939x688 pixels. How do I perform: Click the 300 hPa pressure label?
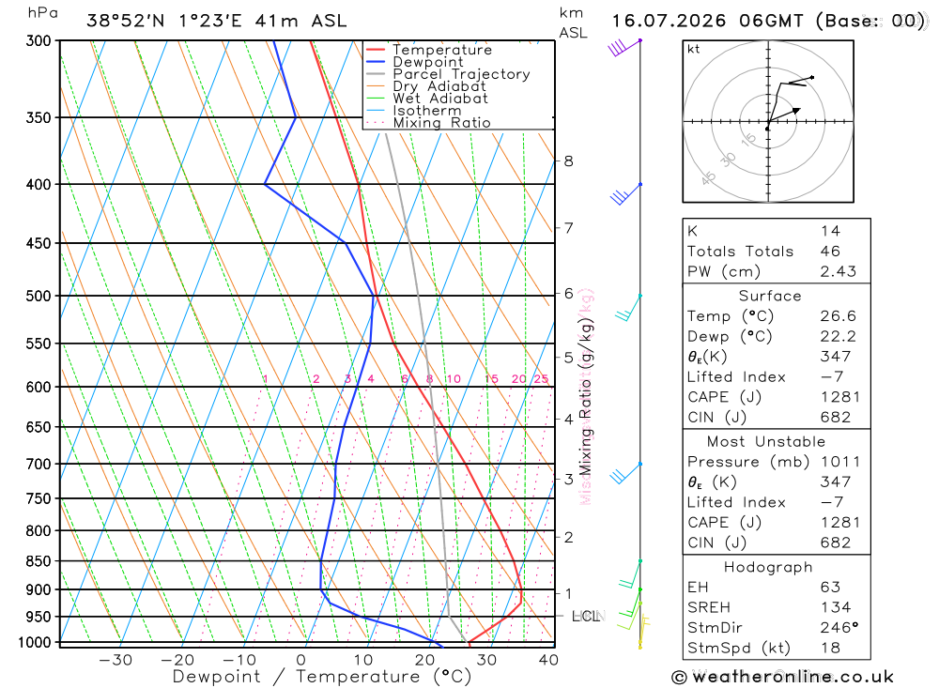coord(38,40)
